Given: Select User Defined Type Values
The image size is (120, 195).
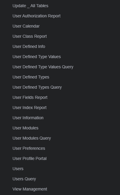Looking at the screenshot, I should (x=37, y=57).
